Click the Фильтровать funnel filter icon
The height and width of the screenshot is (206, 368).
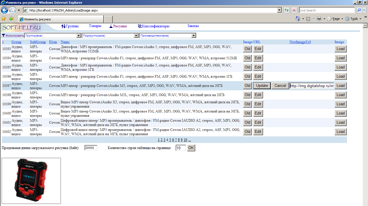[x=3, y=36]
